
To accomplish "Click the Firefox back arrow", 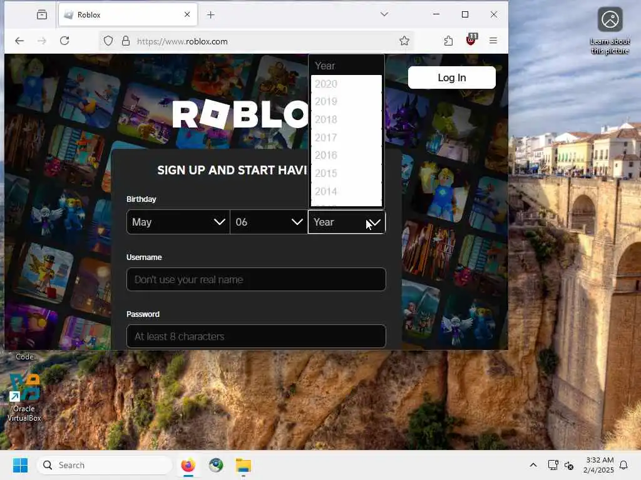I will pyautogui.click(x=19, y=41).
